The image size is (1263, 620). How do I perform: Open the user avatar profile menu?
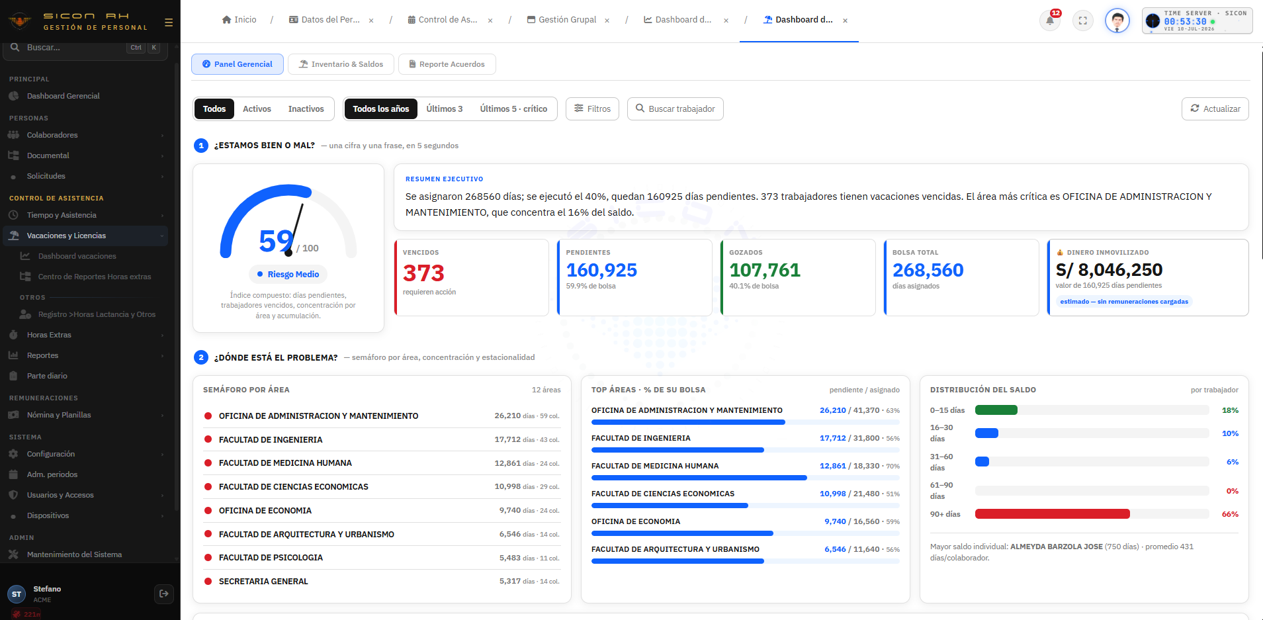pos(1117,21)
